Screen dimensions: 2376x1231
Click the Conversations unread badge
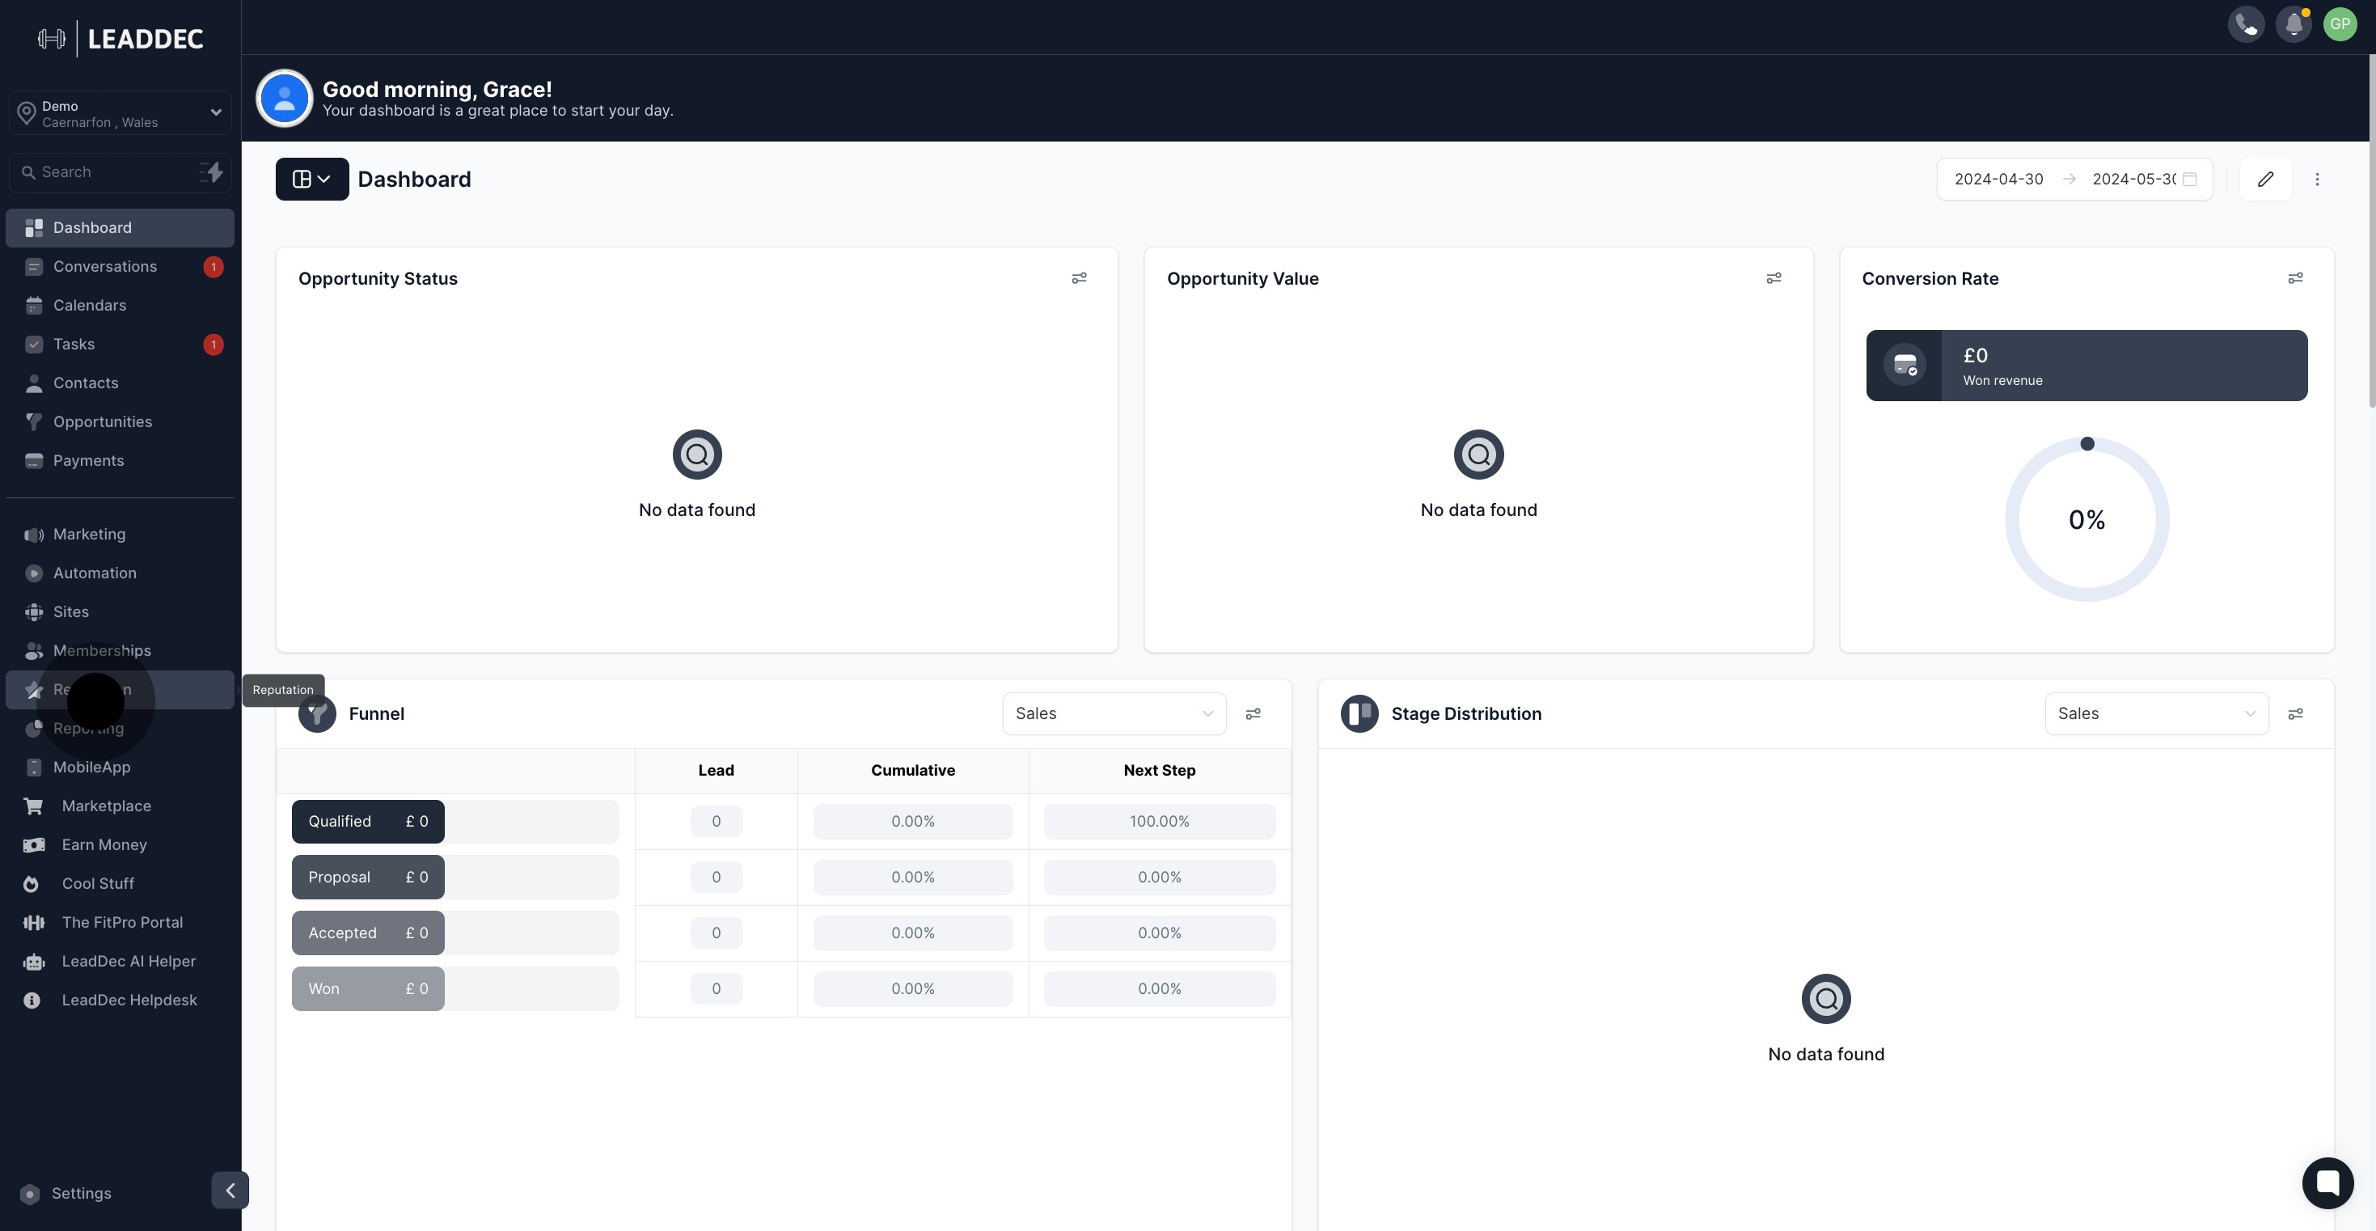click(x=213, y=267)
